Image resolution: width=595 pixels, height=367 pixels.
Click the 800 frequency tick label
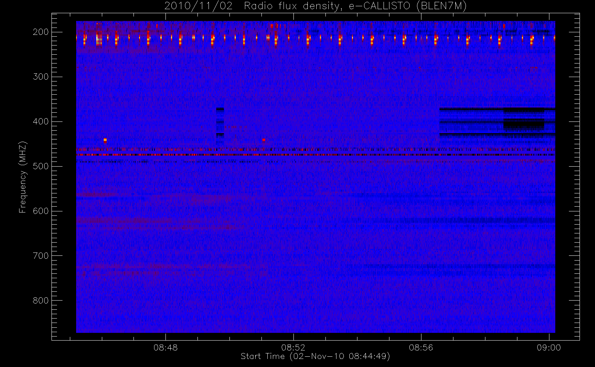click(40, 301)
